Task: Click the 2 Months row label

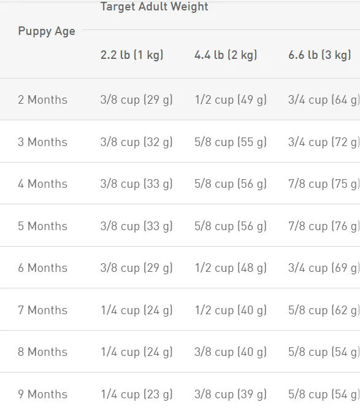Action: pyautogui.click(x=43, y=100)
